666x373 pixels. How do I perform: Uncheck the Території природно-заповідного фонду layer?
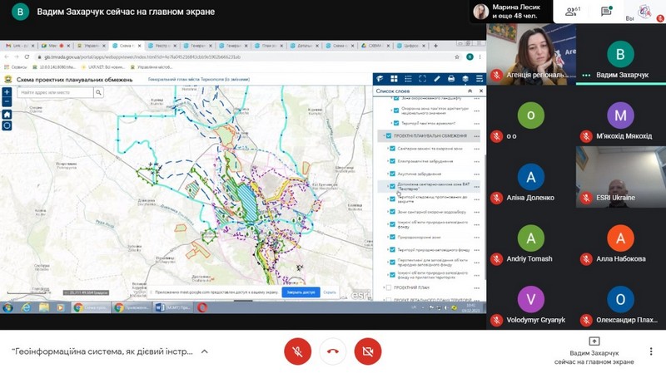(392, 250)
